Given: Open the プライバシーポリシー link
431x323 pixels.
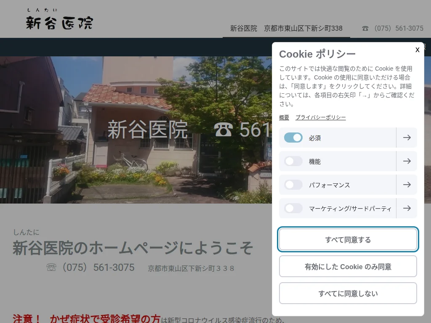Looking at the screenshot, I should click(x=321, y=117).
